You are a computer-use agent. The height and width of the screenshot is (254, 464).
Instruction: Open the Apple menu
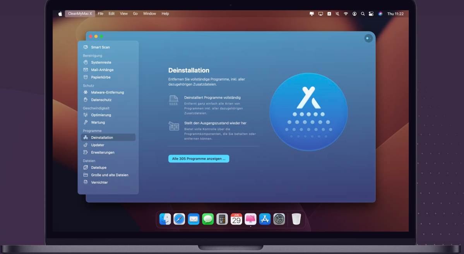60,14
